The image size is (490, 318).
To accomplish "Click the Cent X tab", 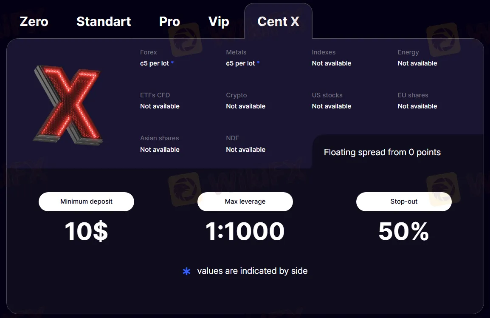I will [x=278, y=22].
